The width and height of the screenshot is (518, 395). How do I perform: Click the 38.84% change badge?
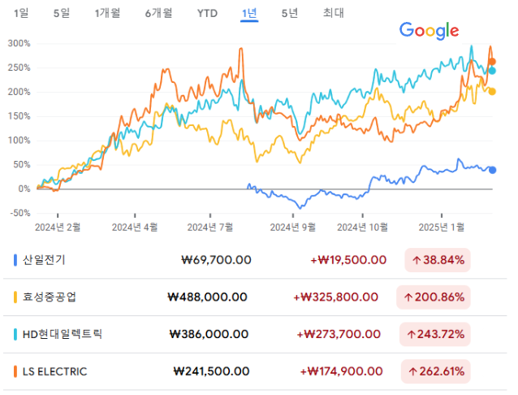(x=438, y=260)
